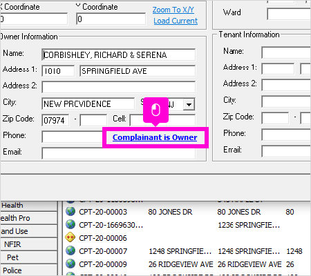This screenshot has height=276, width=311.
Task: Click the Zoom To X/Y link
Action: pyautogui.click(x=173, y=10)
